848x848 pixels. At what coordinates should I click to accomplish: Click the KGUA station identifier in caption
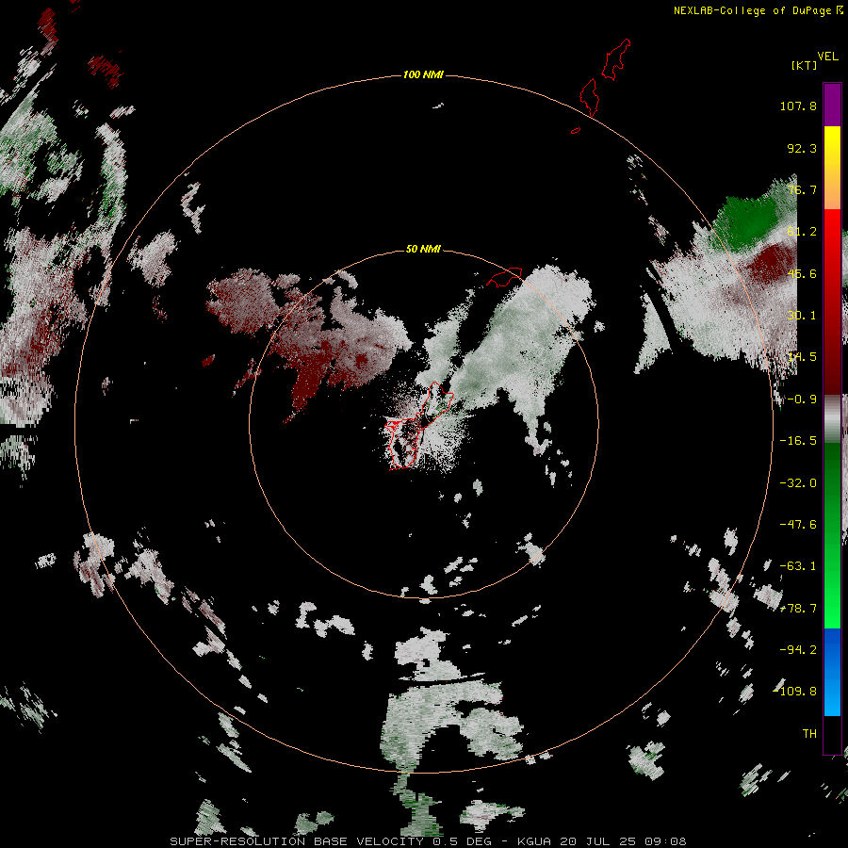pyautogui.click(x=534, y=841)
